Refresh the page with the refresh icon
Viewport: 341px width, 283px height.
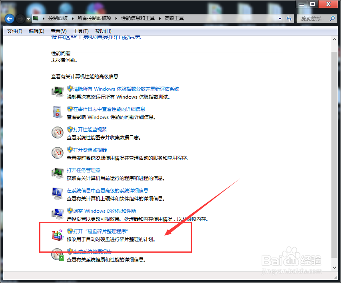[289, 18]
